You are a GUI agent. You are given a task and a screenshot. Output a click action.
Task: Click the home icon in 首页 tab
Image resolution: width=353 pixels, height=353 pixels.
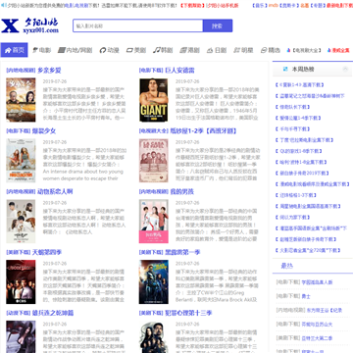point(8,50)
